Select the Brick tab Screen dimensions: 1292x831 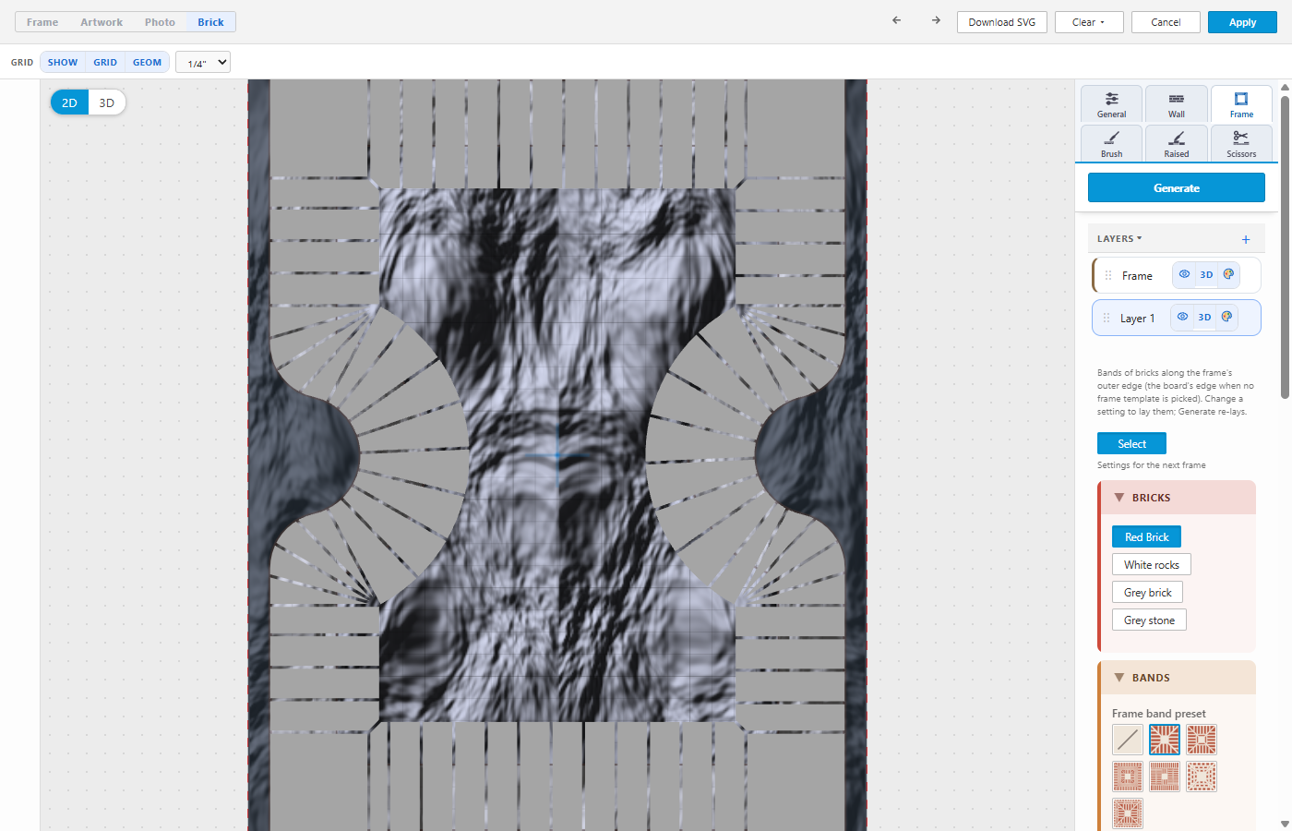tap(210, 22)
